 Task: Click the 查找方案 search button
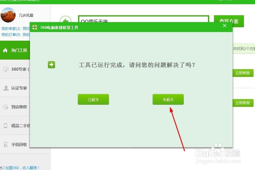pos(229,21)
